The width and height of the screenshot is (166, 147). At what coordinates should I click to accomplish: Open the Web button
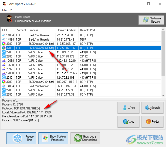click(x=128, y=122)
